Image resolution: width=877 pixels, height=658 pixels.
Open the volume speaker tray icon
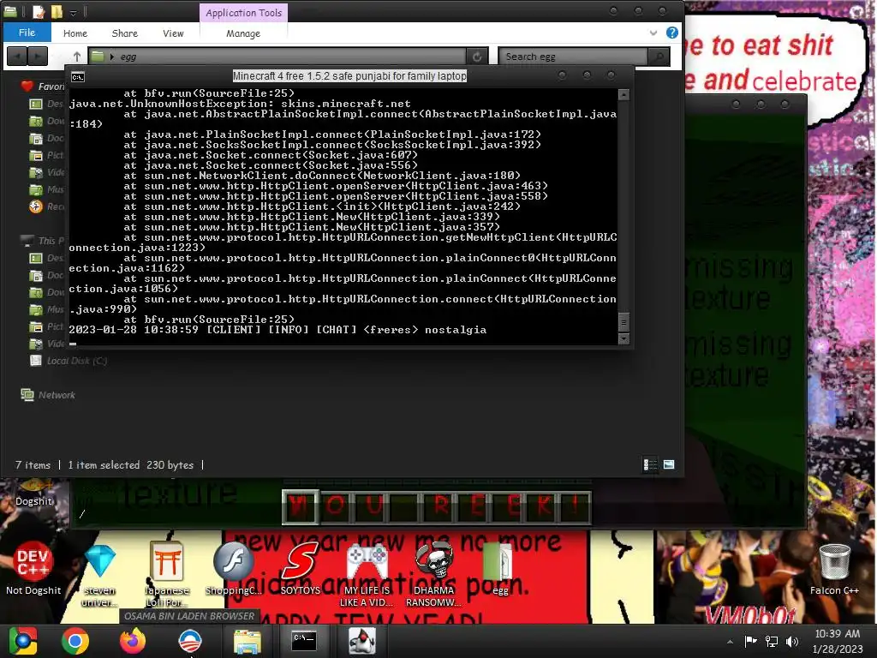791,641
